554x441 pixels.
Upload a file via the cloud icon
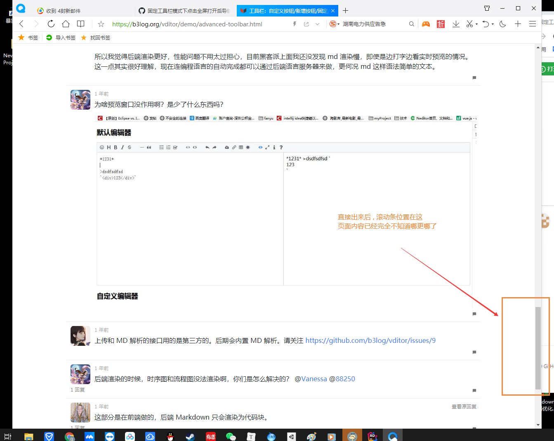[x=226, y=147]
